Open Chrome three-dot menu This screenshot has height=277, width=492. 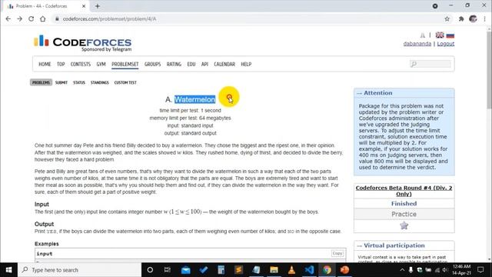click(485, 18)
